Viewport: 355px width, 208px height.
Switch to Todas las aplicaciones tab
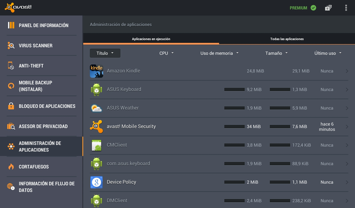coord(287,39)
